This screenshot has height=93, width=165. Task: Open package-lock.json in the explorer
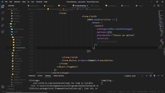(20, 80)
